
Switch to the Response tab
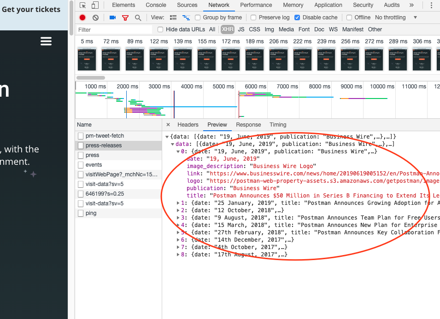[248, 125]
